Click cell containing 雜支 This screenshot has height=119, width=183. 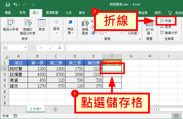coord(18,86)
